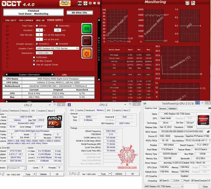Select the POWER SUPPLY tab
Image resolution: width=211 pixels, height=189 pixels.
(55, 20)
